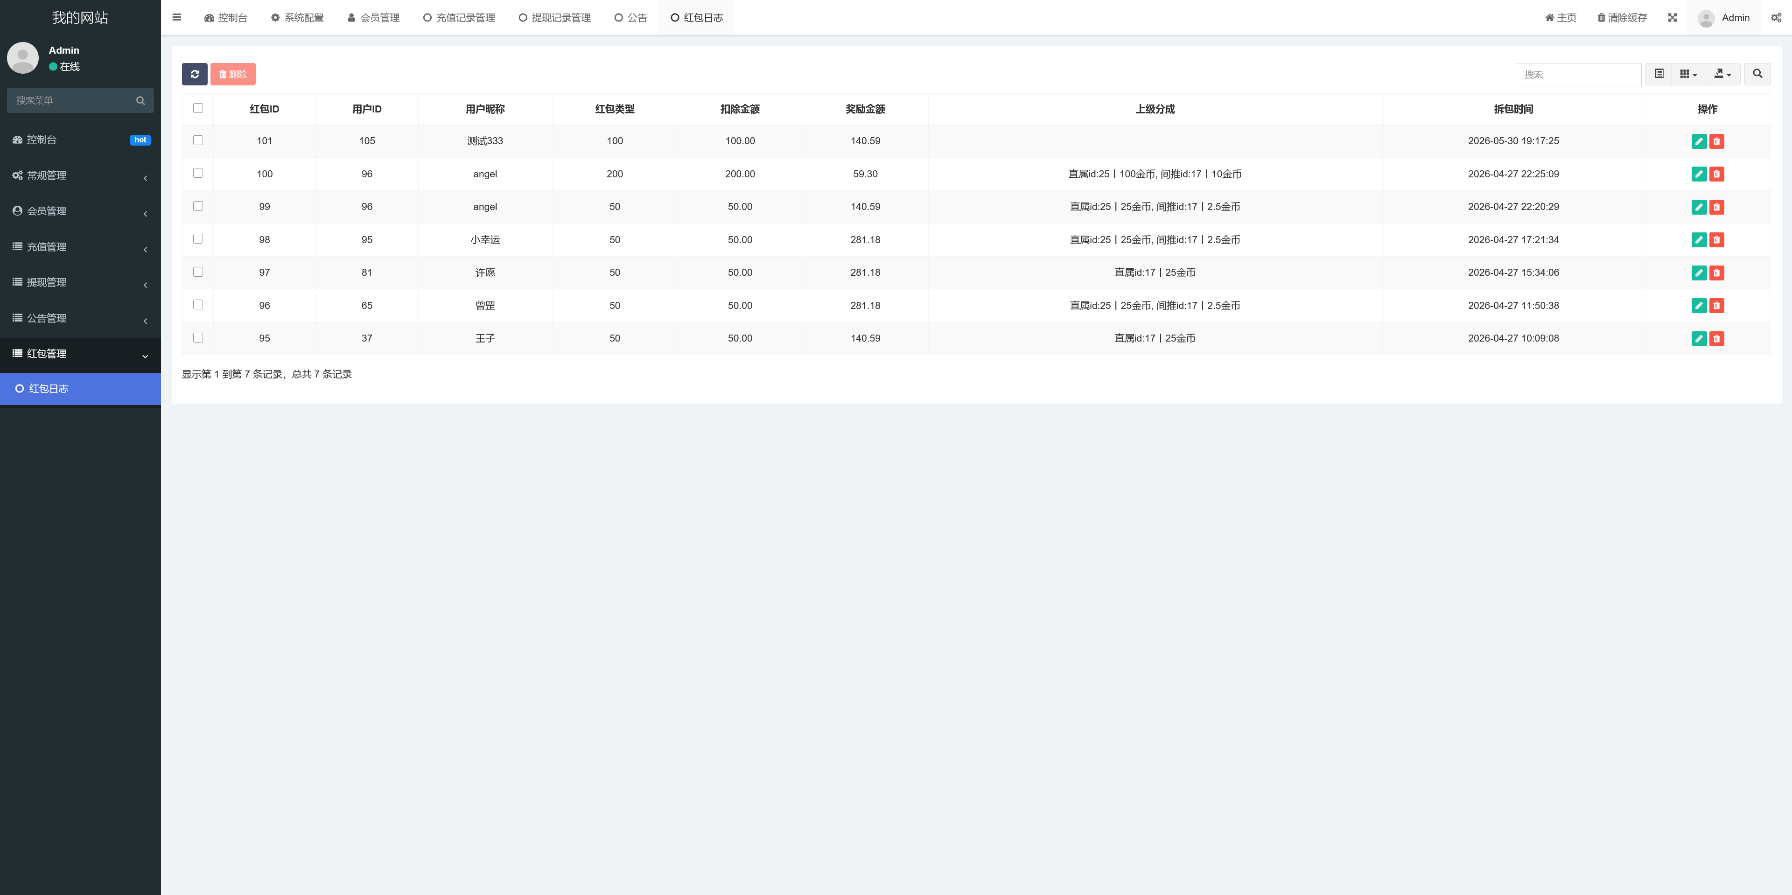Click the red 删除 button
Image resolution: width=1792 pixels, height=895 pixels.
(233, 74)
